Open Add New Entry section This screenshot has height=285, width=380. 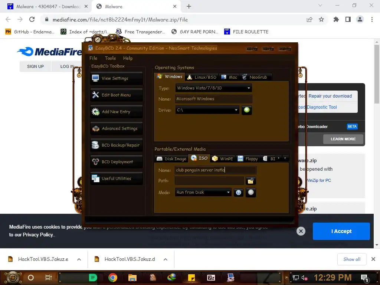(117, 112)
